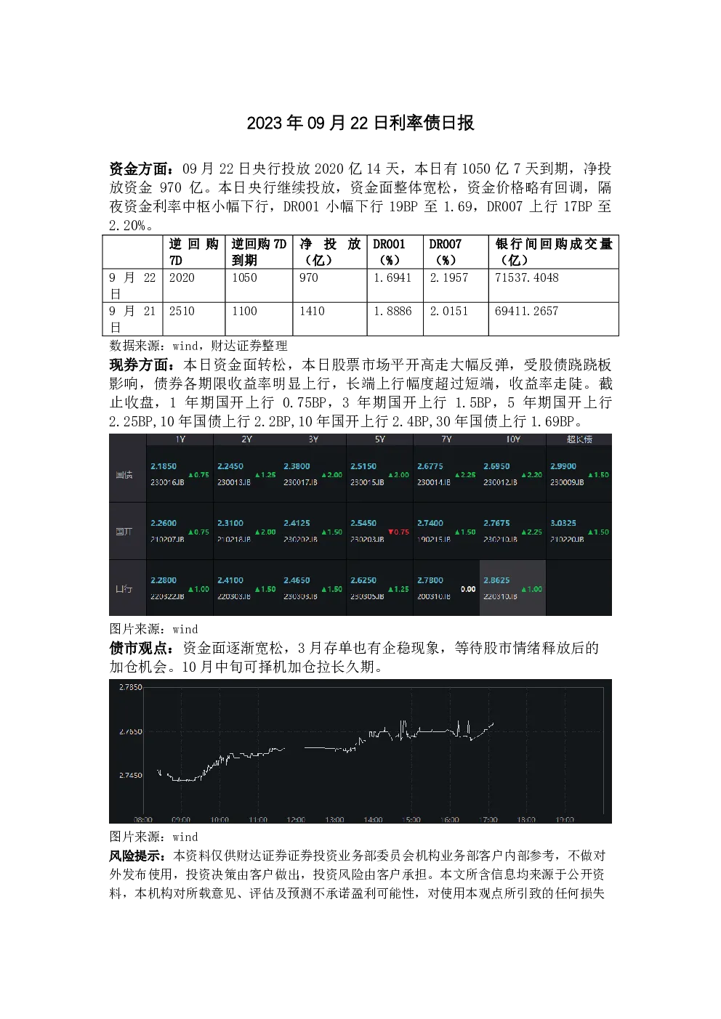
Task: Select the 10Y column header in bond grid
Action: [x=512, y=439]
